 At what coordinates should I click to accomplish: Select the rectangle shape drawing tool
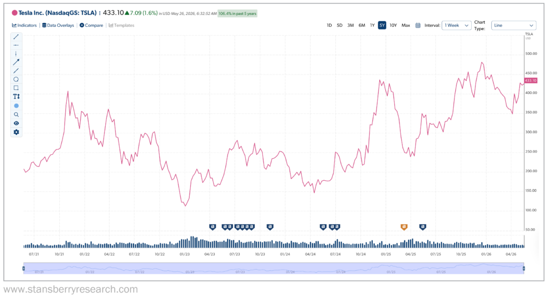pyautogui.click(x=16, y=88)
